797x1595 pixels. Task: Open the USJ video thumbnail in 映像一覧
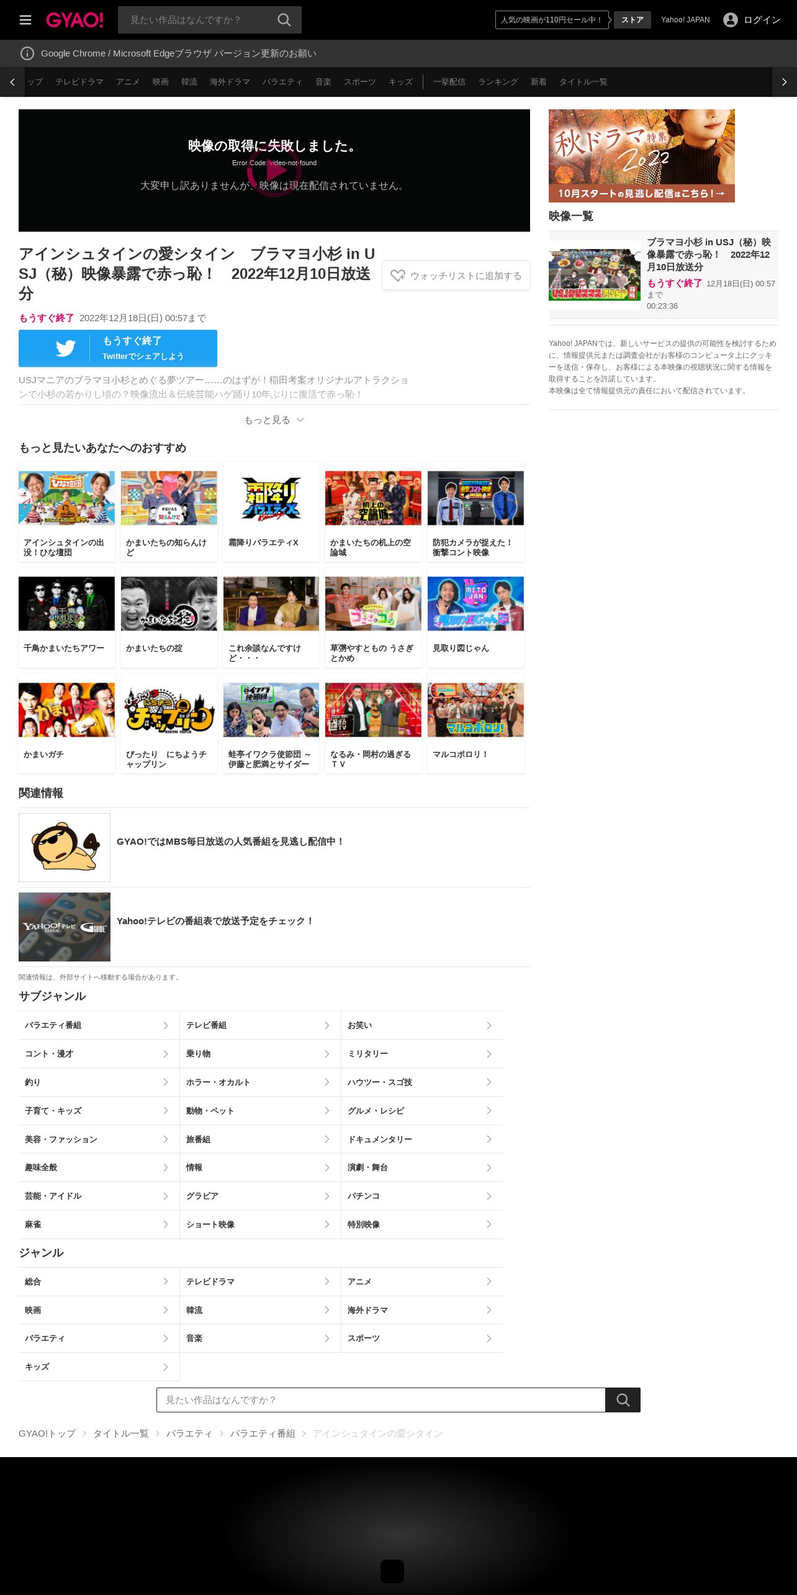(595, 275)
